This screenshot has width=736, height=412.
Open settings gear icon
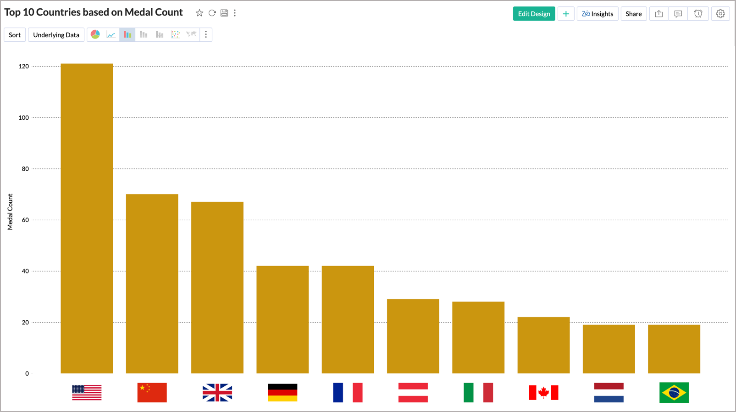(720, 14)
